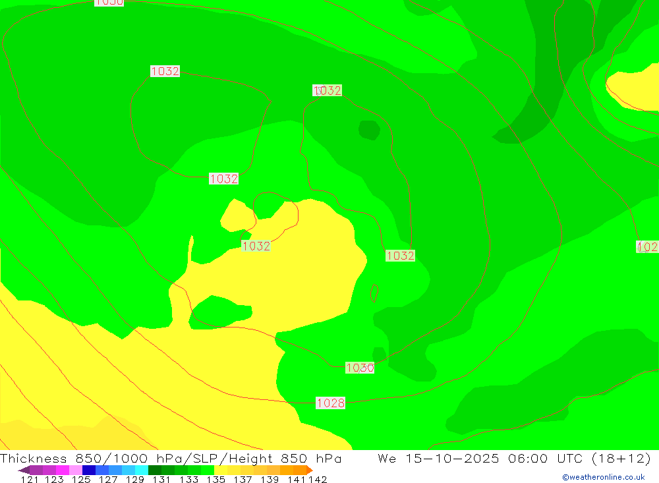
Task: Click the 1030 isobar label on green background
Action: pos(360,368)
